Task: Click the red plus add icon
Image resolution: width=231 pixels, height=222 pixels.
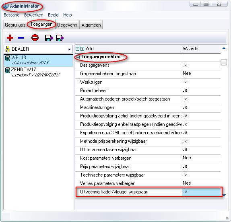Action: pyautogui.click(x=10, y=38)
